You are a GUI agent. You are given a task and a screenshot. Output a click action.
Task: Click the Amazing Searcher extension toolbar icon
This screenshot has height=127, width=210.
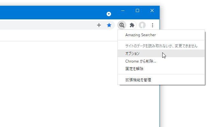point(122,25)
